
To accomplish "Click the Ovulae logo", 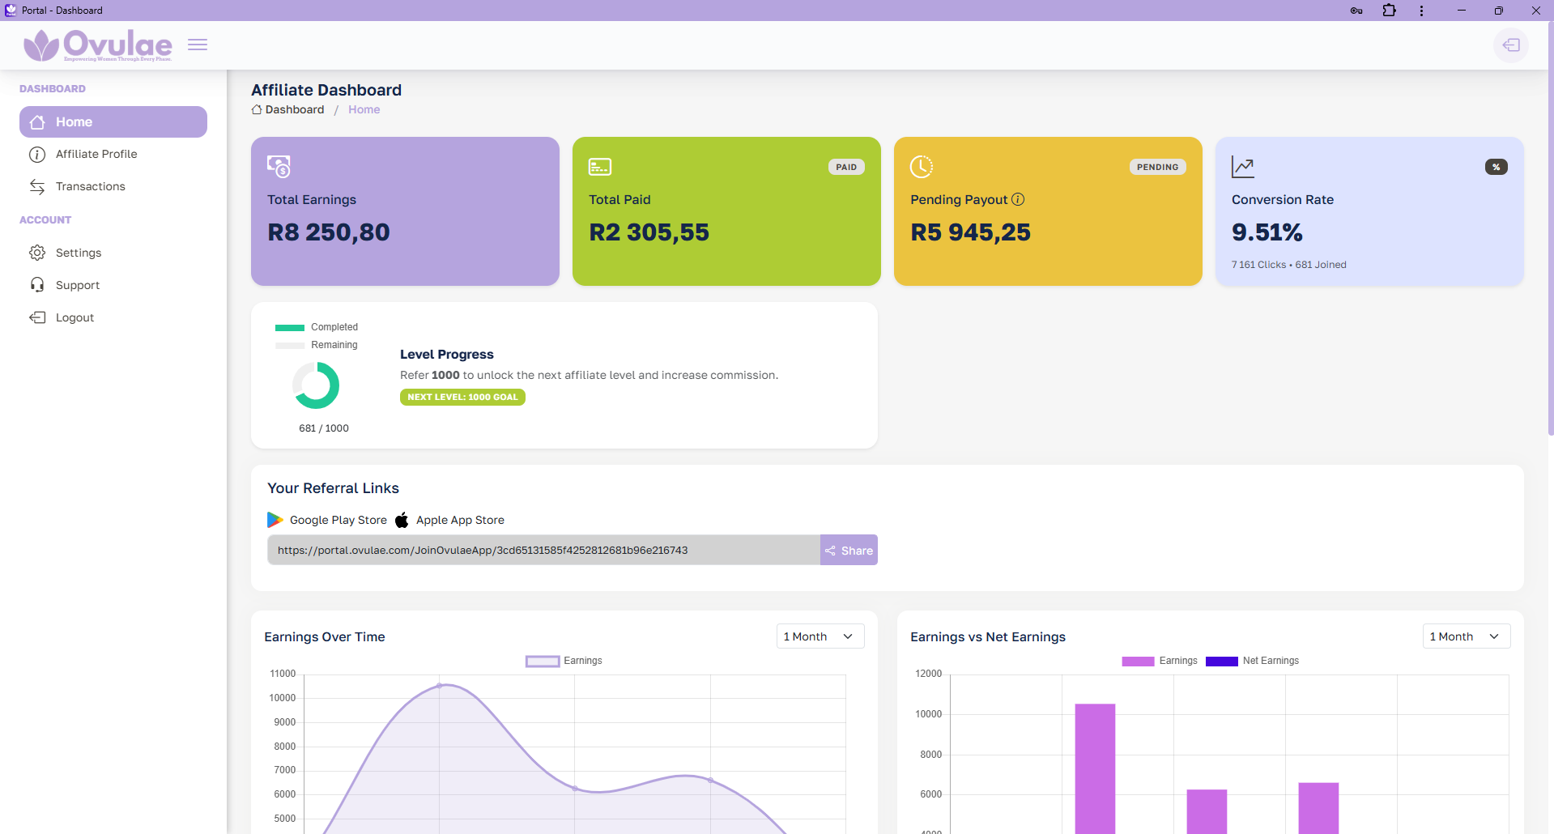I will [x=98, y=45].
